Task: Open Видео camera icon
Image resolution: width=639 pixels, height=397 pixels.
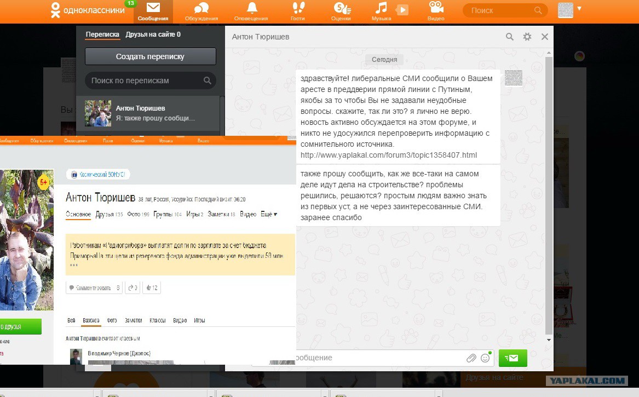Action: 436,11
